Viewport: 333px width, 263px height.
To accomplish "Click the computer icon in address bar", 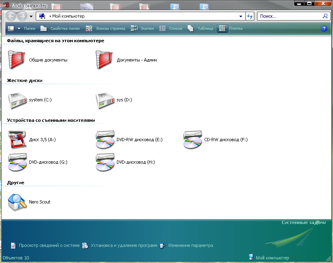I will (x=42, y=16).
